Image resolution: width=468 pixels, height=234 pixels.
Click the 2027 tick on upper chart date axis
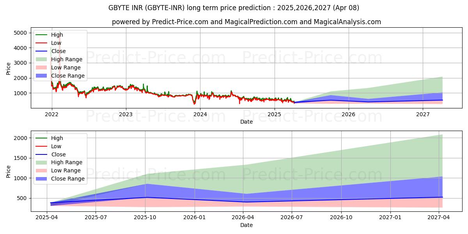pyautogui.click(x=423, y=114)
